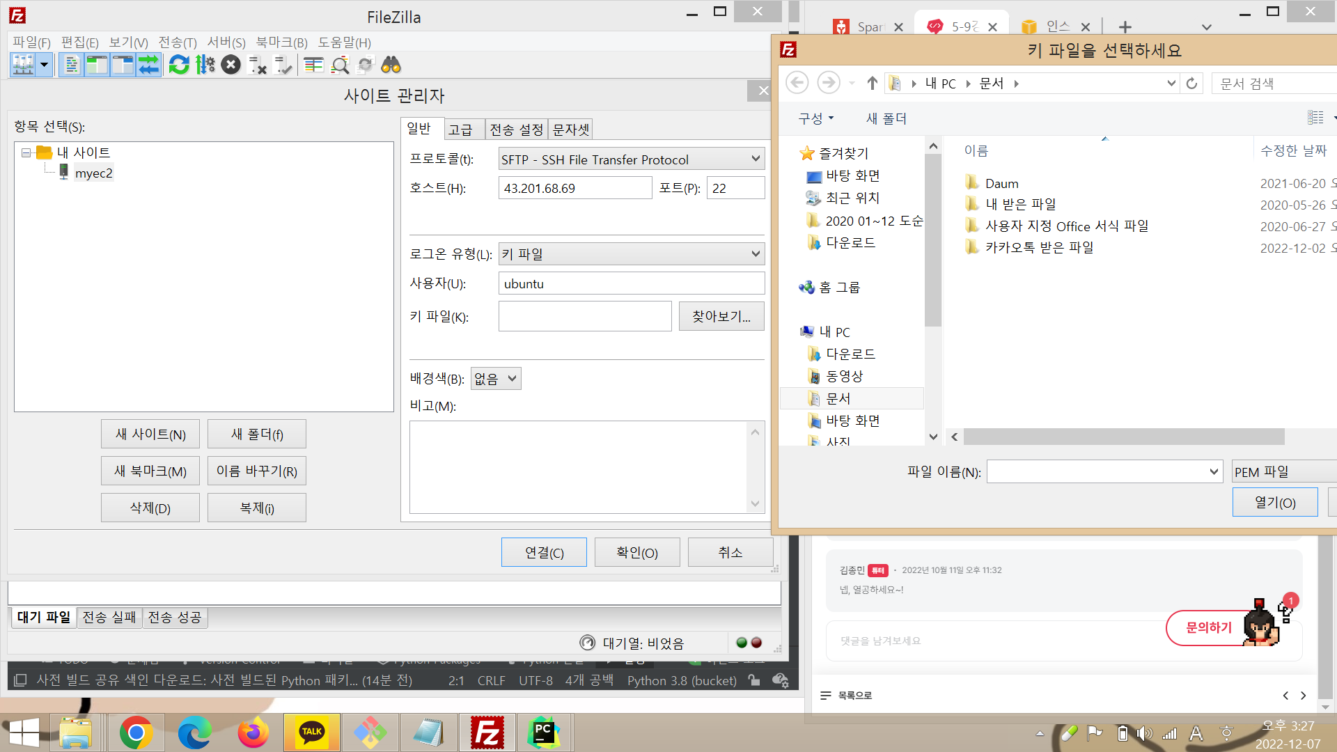Open PyCharm from the taskbar
Screen dimensions: 1337x752
click(544, 733)
